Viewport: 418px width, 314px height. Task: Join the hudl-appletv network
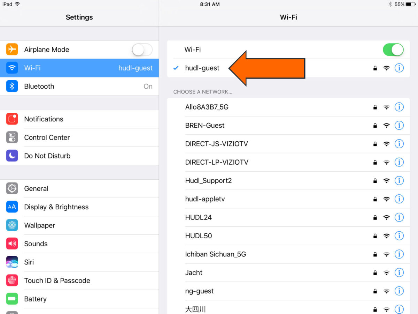(205, 199)
